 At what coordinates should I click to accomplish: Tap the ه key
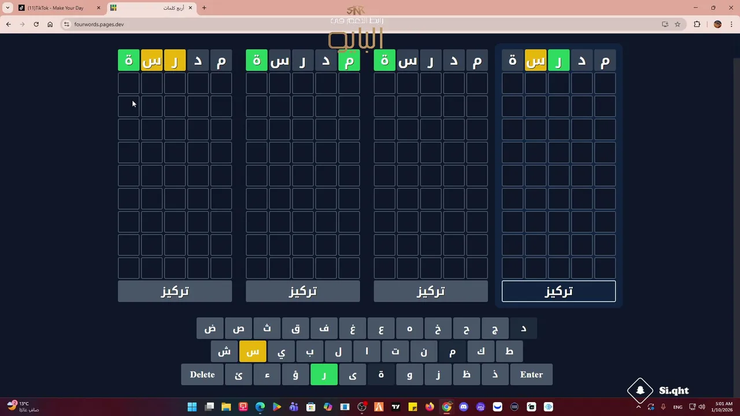[409, 328]
